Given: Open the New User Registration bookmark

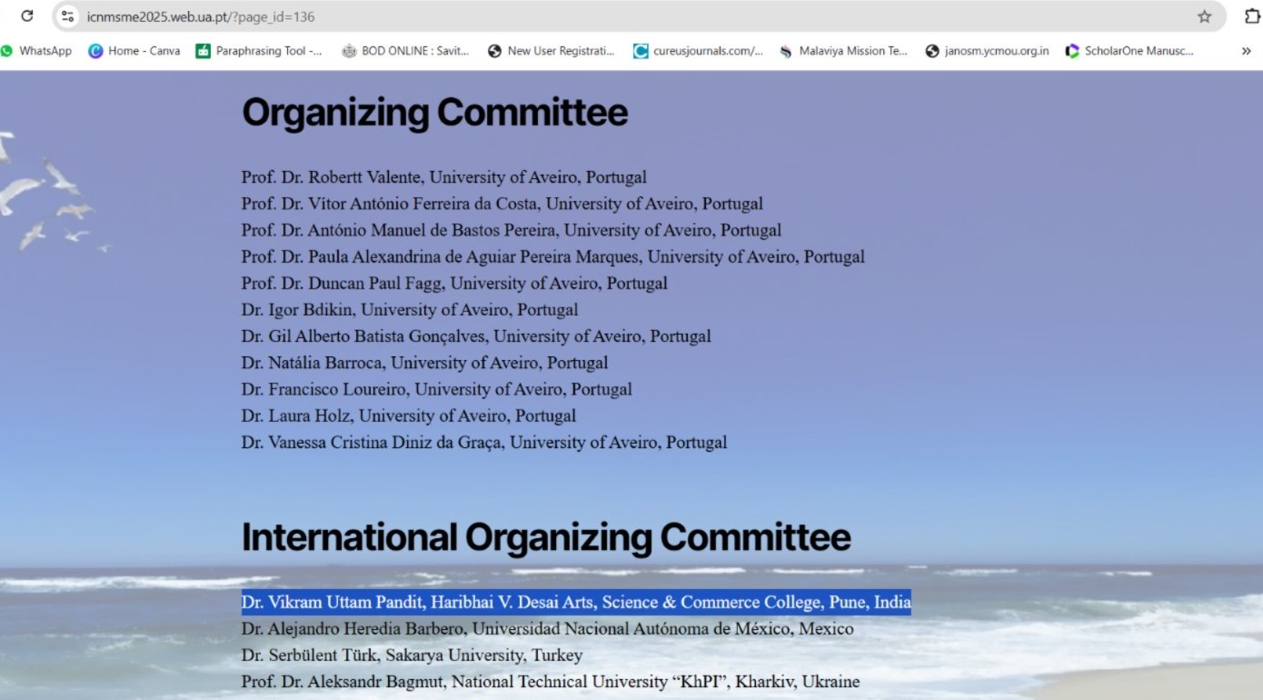Looking at the screenshot, I should coord(552,51).
